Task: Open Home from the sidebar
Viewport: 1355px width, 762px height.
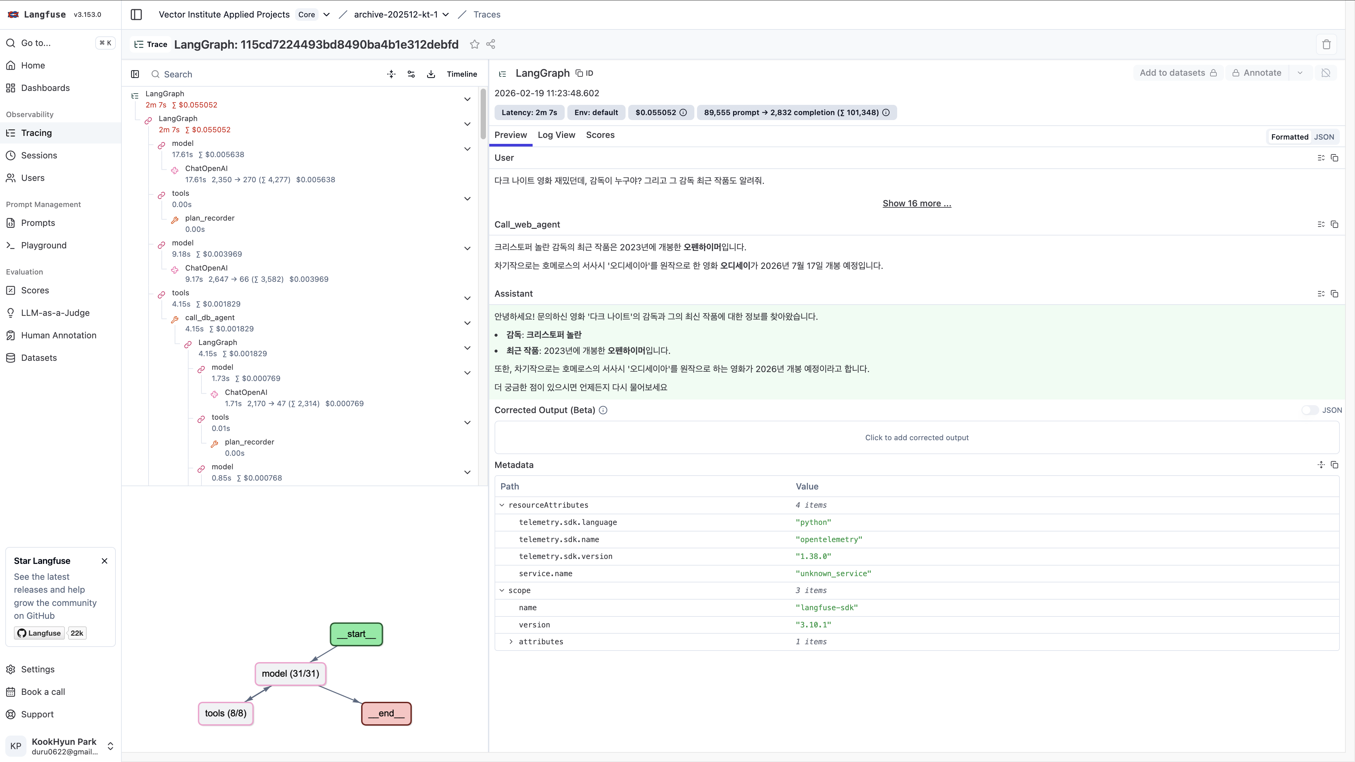Action: [61, 65]
